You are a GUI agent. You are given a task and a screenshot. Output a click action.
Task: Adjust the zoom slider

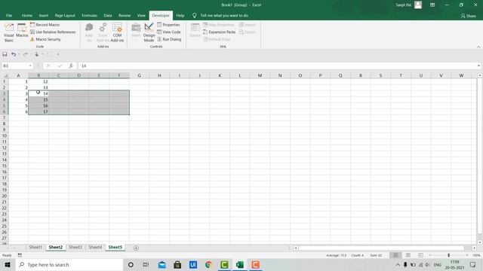click(448, 255)
